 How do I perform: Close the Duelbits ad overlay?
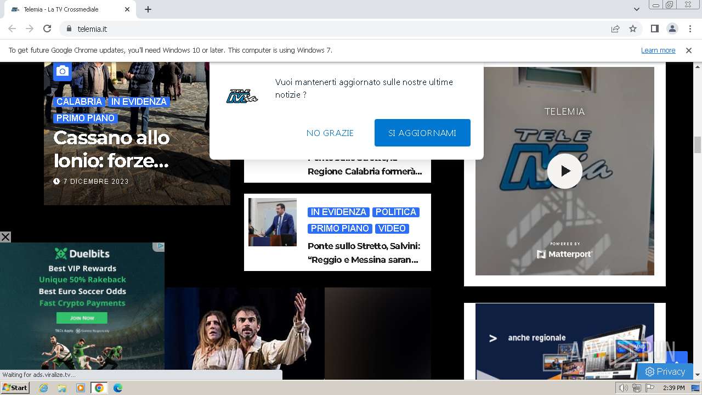point(5,237)
